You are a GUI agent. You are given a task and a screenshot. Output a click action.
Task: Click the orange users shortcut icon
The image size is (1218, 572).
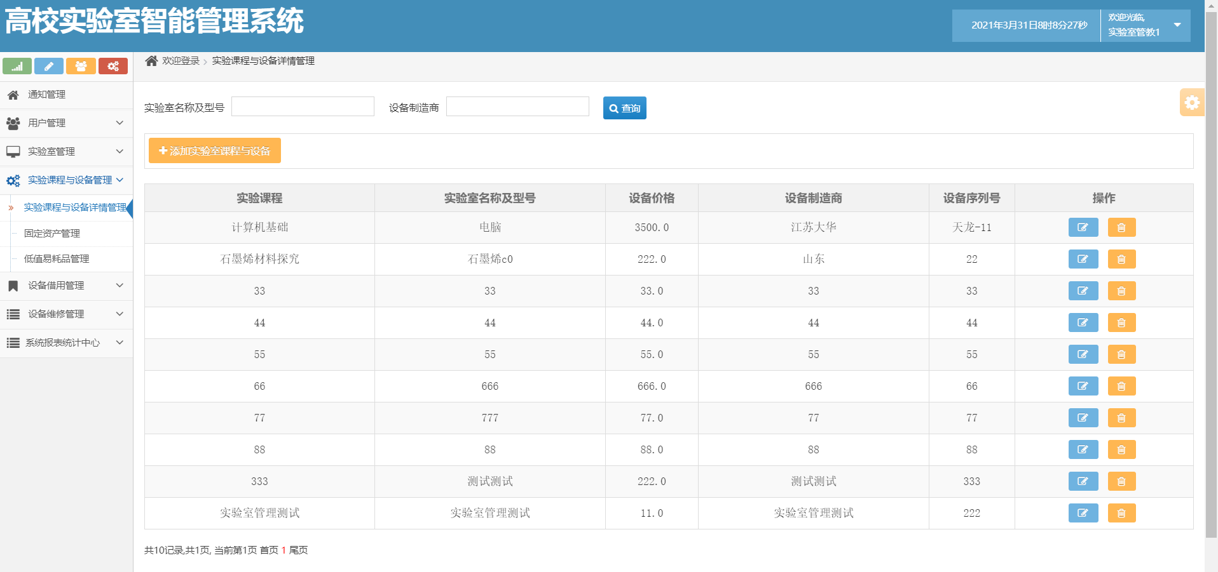[81, 66]
